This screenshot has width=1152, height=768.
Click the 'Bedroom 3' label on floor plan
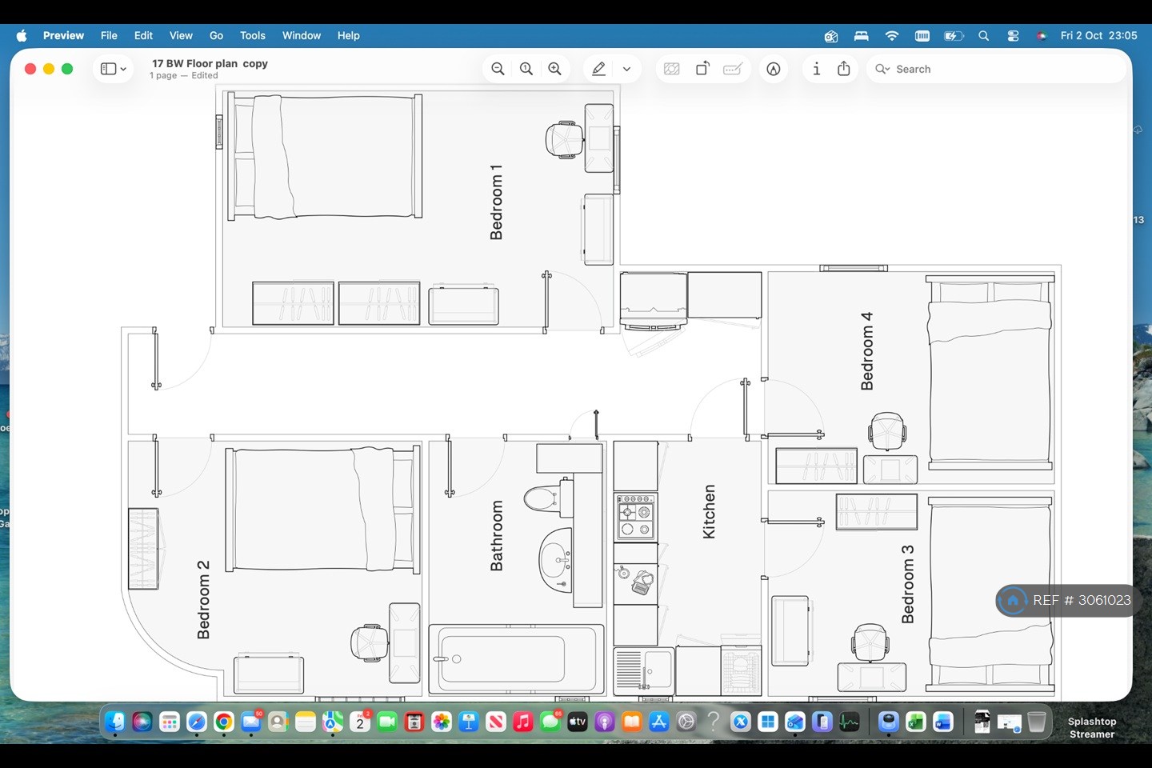click(907, 585)
